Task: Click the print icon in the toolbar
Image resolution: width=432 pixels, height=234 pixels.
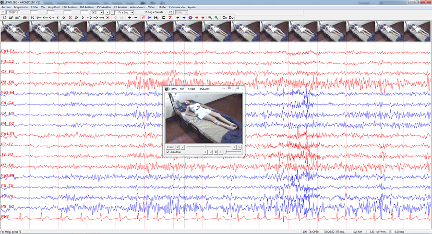Action: tap(24, 18)
